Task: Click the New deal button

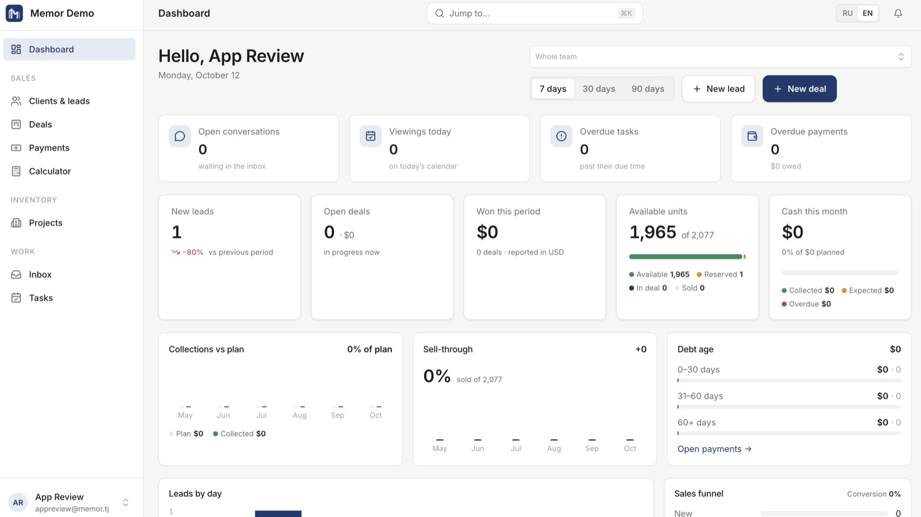Action: [x=800, y=89]
